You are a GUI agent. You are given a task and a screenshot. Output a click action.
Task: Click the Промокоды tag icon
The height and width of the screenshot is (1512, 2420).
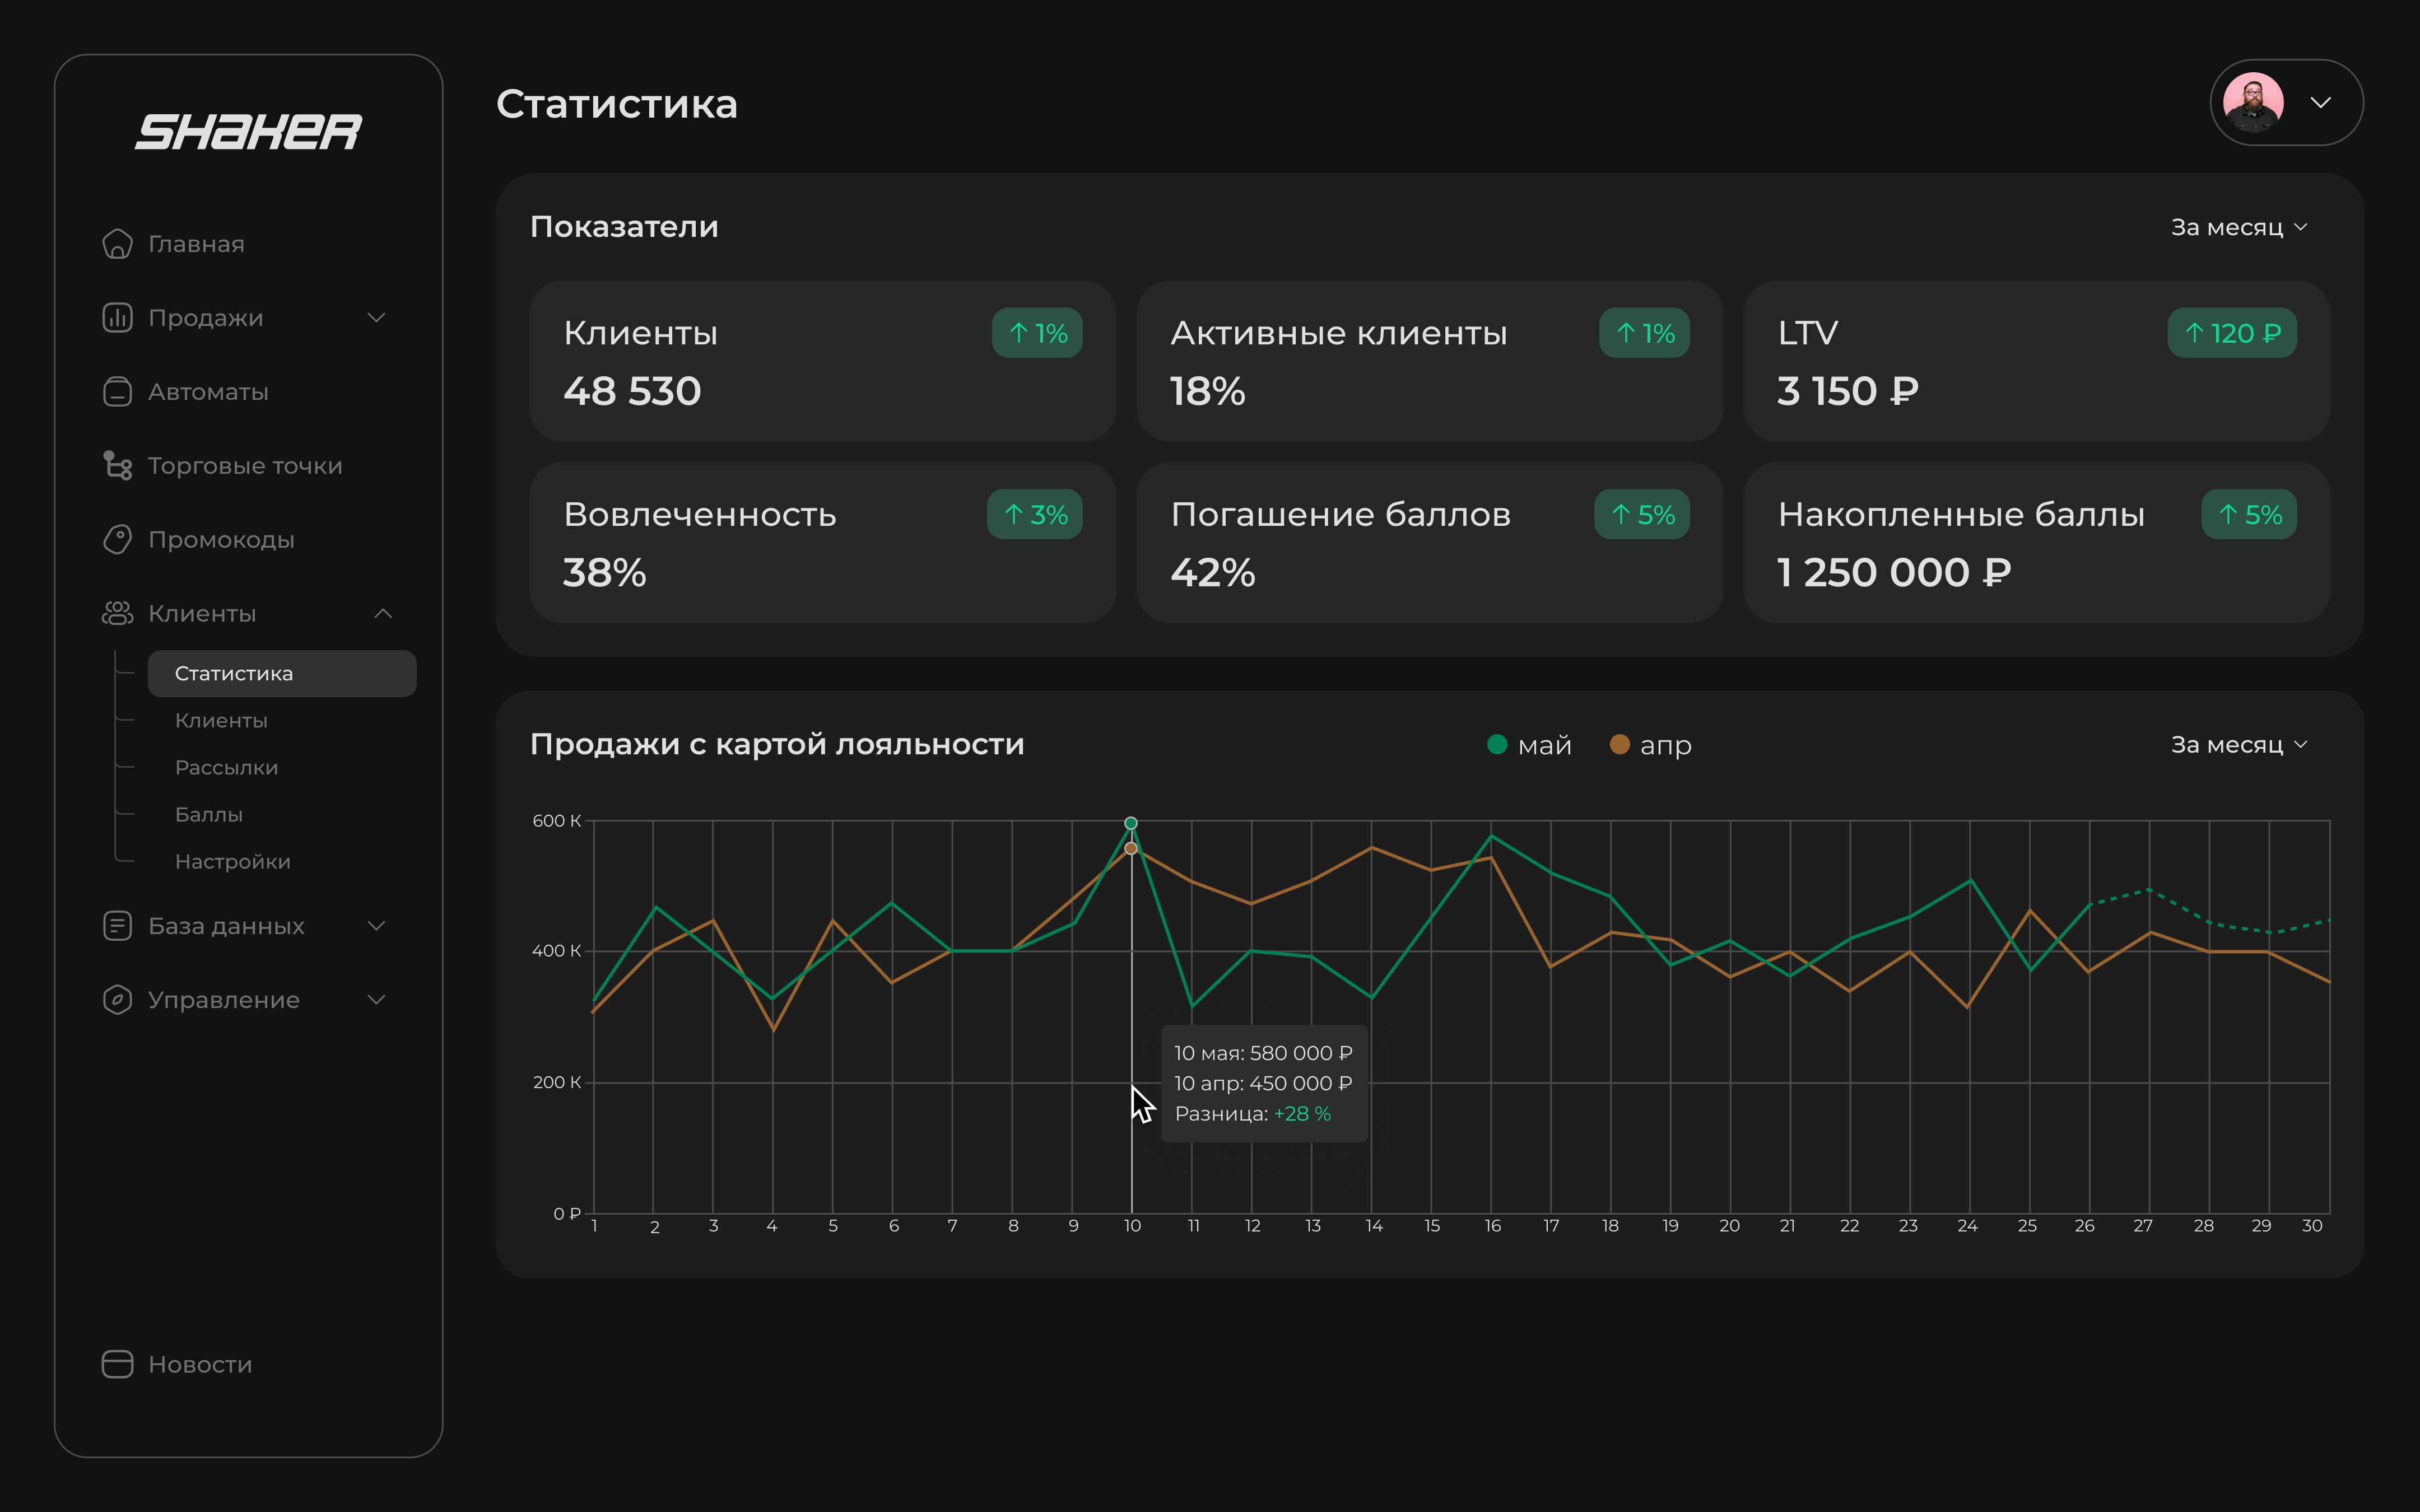click(x=117, y=540)
